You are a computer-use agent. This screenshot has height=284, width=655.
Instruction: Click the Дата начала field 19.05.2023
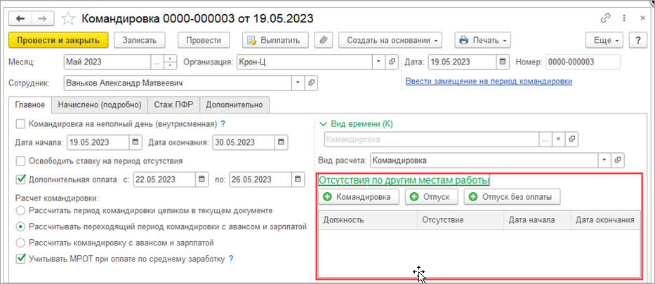(x=97, y=142)
